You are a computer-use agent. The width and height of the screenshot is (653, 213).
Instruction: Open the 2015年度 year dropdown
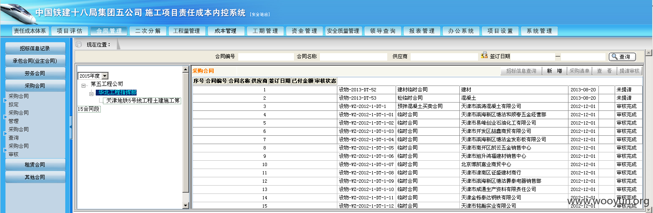105,76
